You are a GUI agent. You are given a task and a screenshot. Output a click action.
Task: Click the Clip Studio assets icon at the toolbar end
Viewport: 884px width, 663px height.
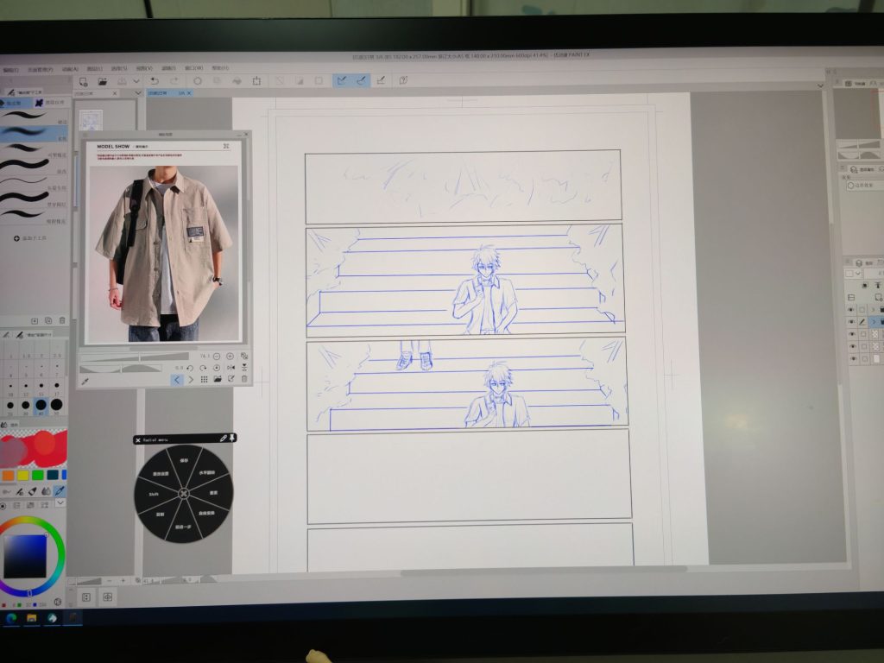tap(404, 80)
